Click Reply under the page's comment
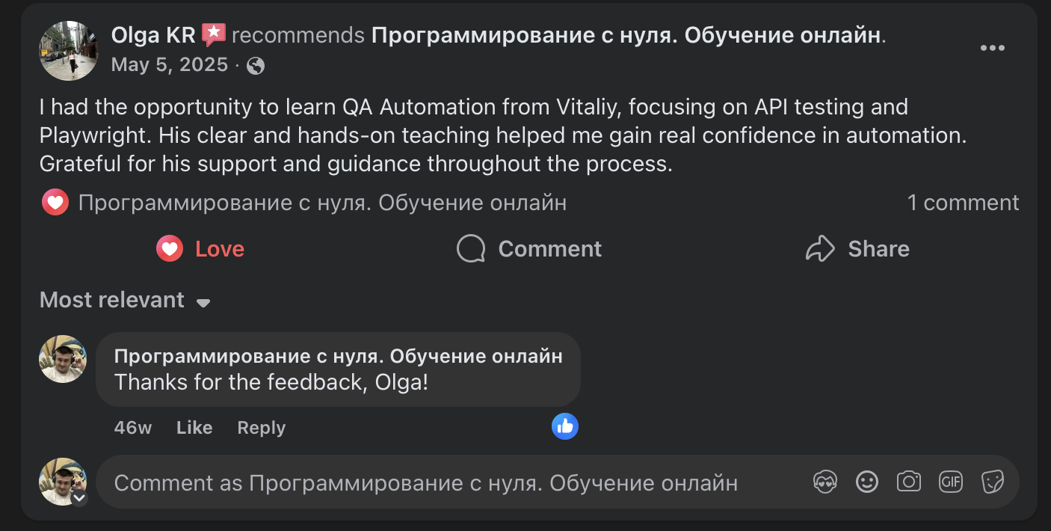 coord(260,427)
